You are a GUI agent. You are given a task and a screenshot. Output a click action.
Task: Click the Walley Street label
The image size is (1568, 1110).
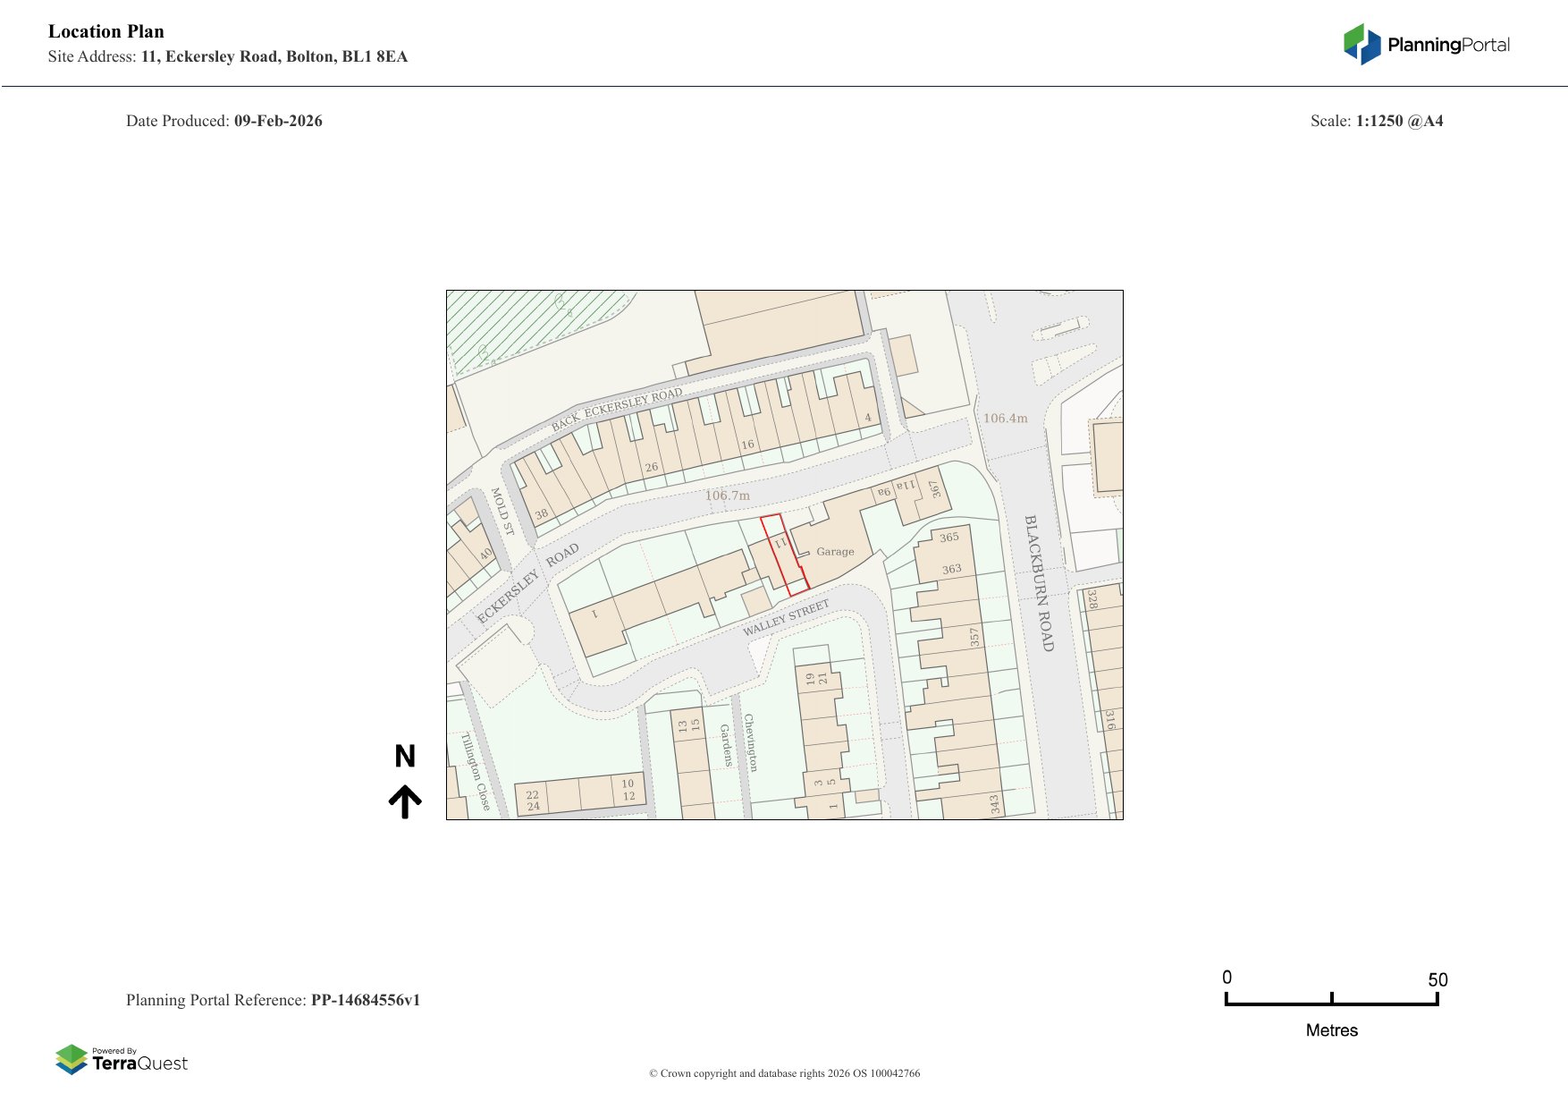point(786,618)
